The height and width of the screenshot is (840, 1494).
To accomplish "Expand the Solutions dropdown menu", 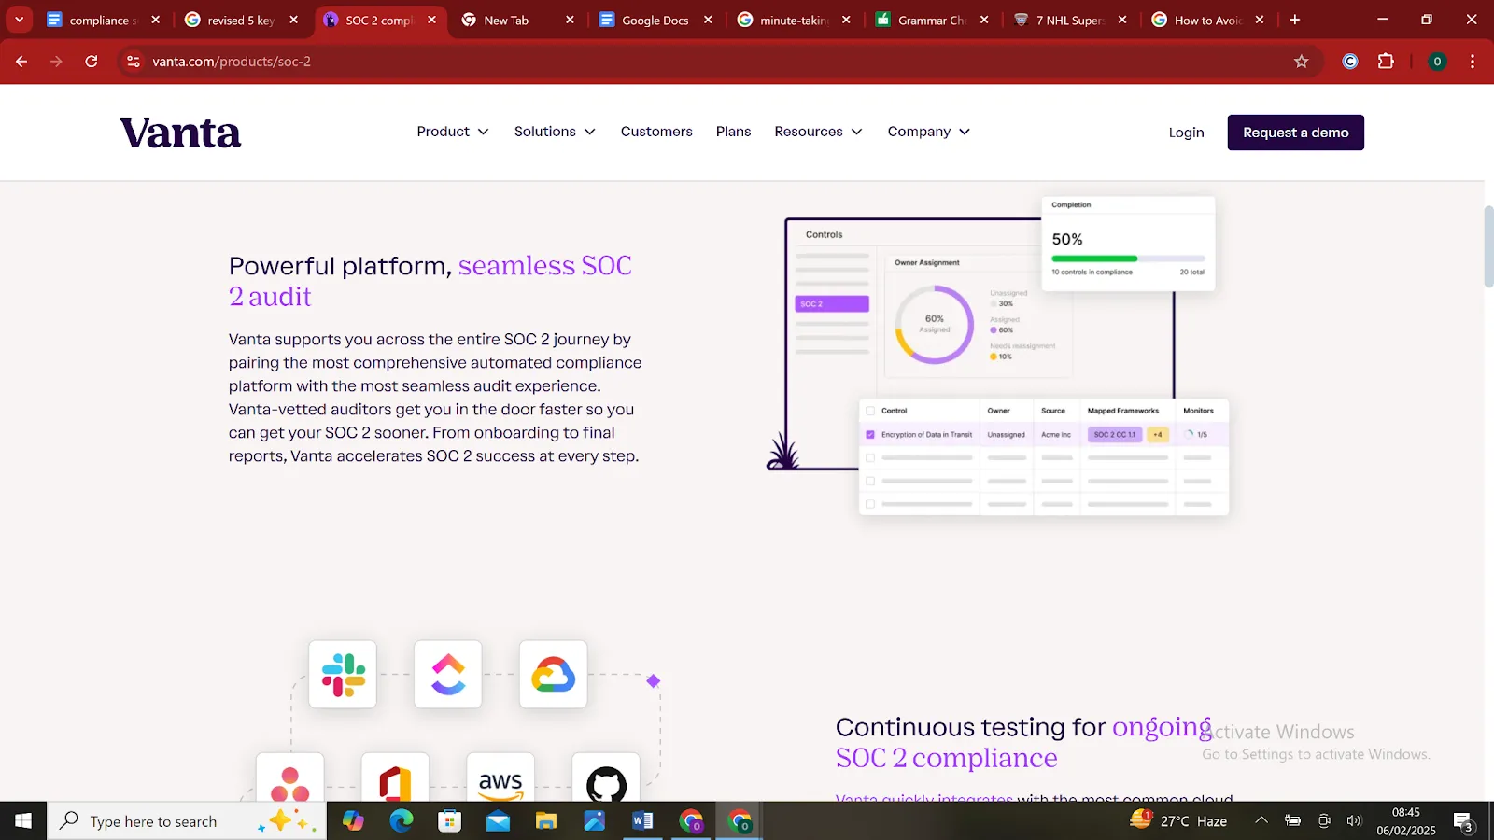I will 555,132.
